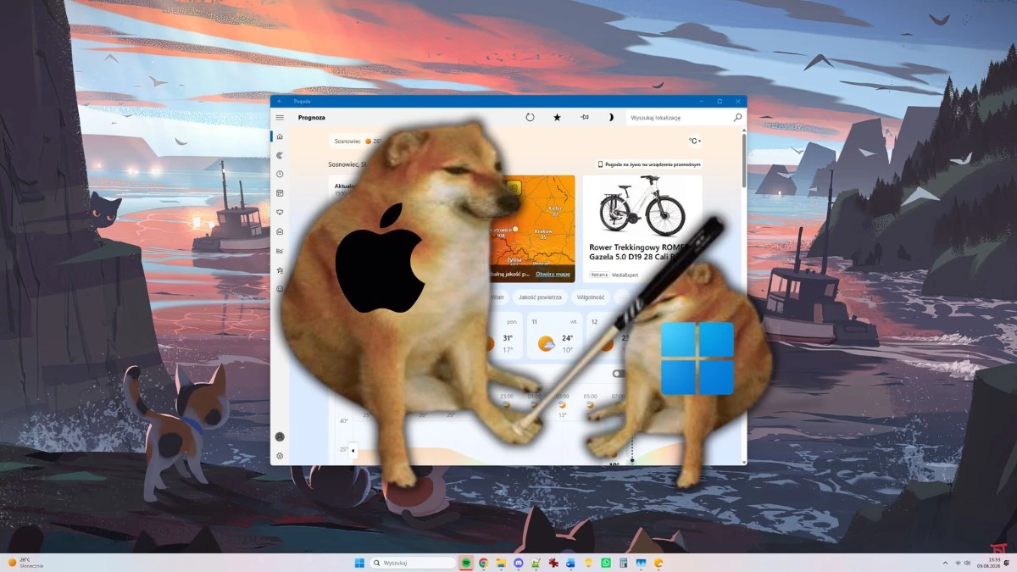Select the Wiatr tab
This screenshot has width=1017, height=572.
(x=497, y=297)
